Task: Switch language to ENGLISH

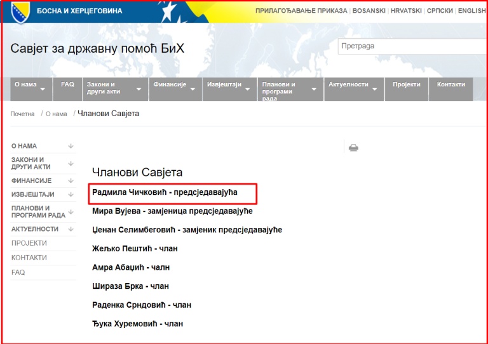Action: (471, 11)
